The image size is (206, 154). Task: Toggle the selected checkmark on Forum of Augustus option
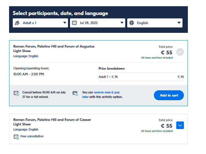tap(180, 52)
